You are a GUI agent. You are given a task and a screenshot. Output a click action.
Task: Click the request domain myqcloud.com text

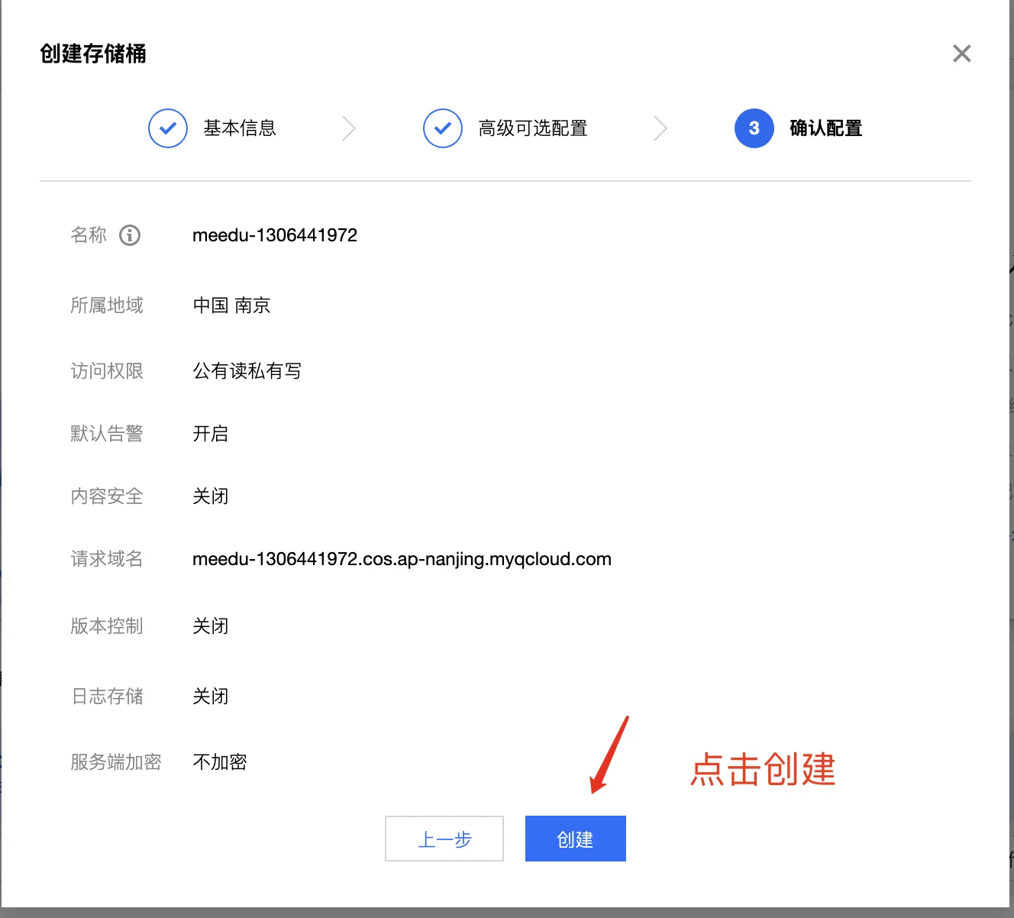(402, 559)
